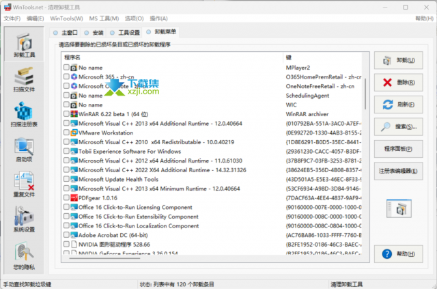Click the 卸载(U) uninstall button
The image size is (437, 289).
click(x=398, y=60)
